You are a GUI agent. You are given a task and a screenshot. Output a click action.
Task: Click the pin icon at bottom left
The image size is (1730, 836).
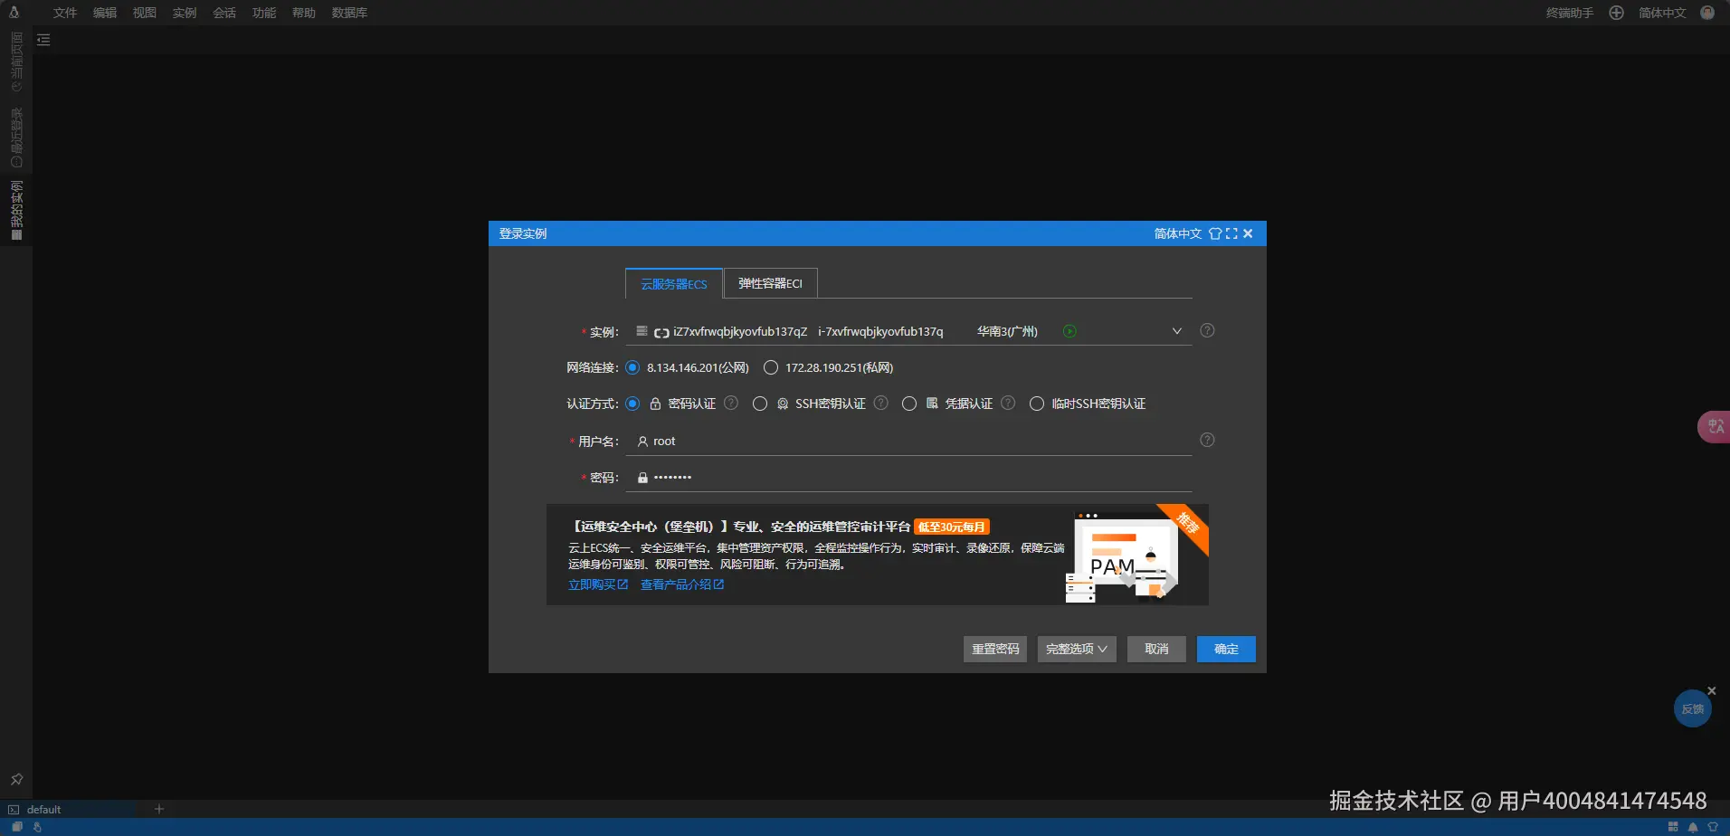[16, 779]
